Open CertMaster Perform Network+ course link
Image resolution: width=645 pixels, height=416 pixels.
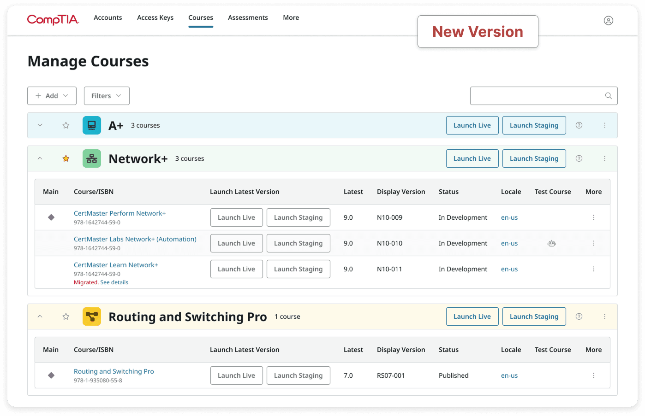pyautogui.click(x=119, y=213)
